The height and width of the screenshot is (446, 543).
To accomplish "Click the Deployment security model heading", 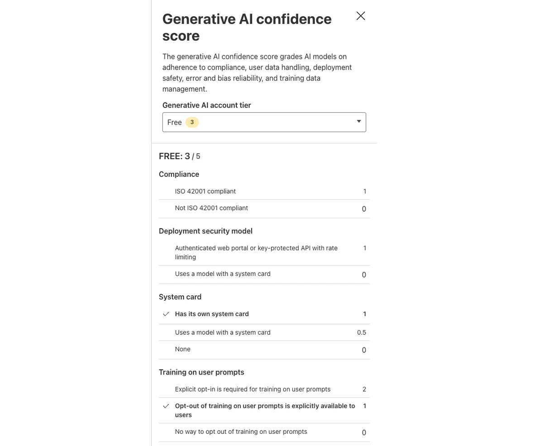I will [x=205, y=231].
